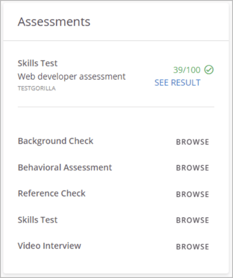Browse Background Check providers

pos(192,142)
